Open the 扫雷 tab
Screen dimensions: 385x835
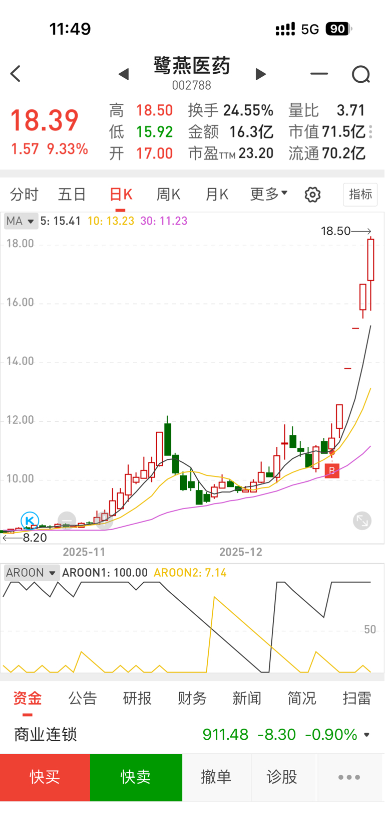click(357, 698)
